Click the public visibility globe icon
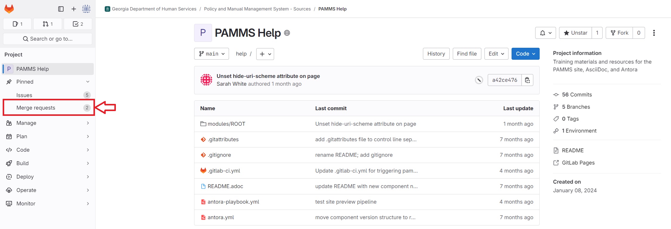671x229 pixels. pyautogui.click(x=287, y=33)
